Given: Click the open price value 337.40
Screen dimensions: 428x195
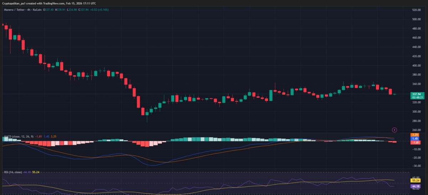Looking at the screenshot, I should (49, 10).
